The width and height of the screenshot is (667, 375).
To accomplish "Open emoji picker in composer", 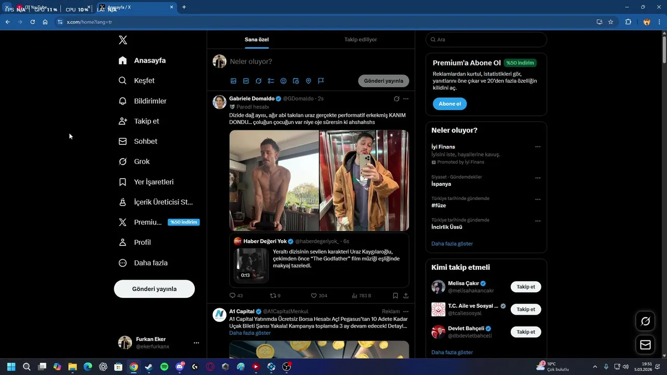I will click(283, 81).
